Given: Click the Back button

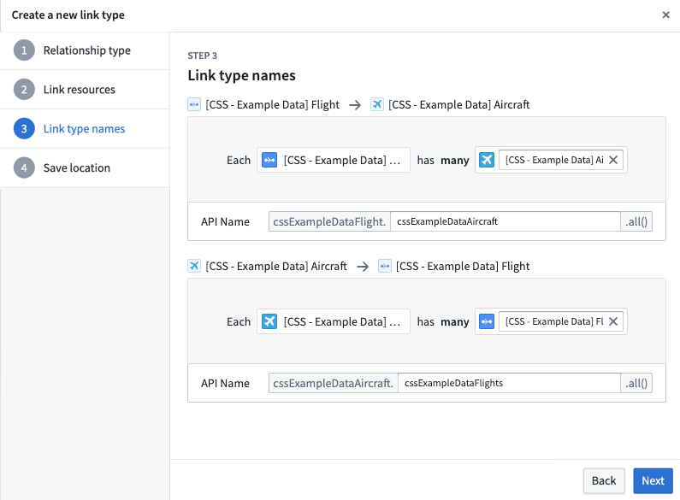Looking at the screenshot, I should click(x=604, y=480).
